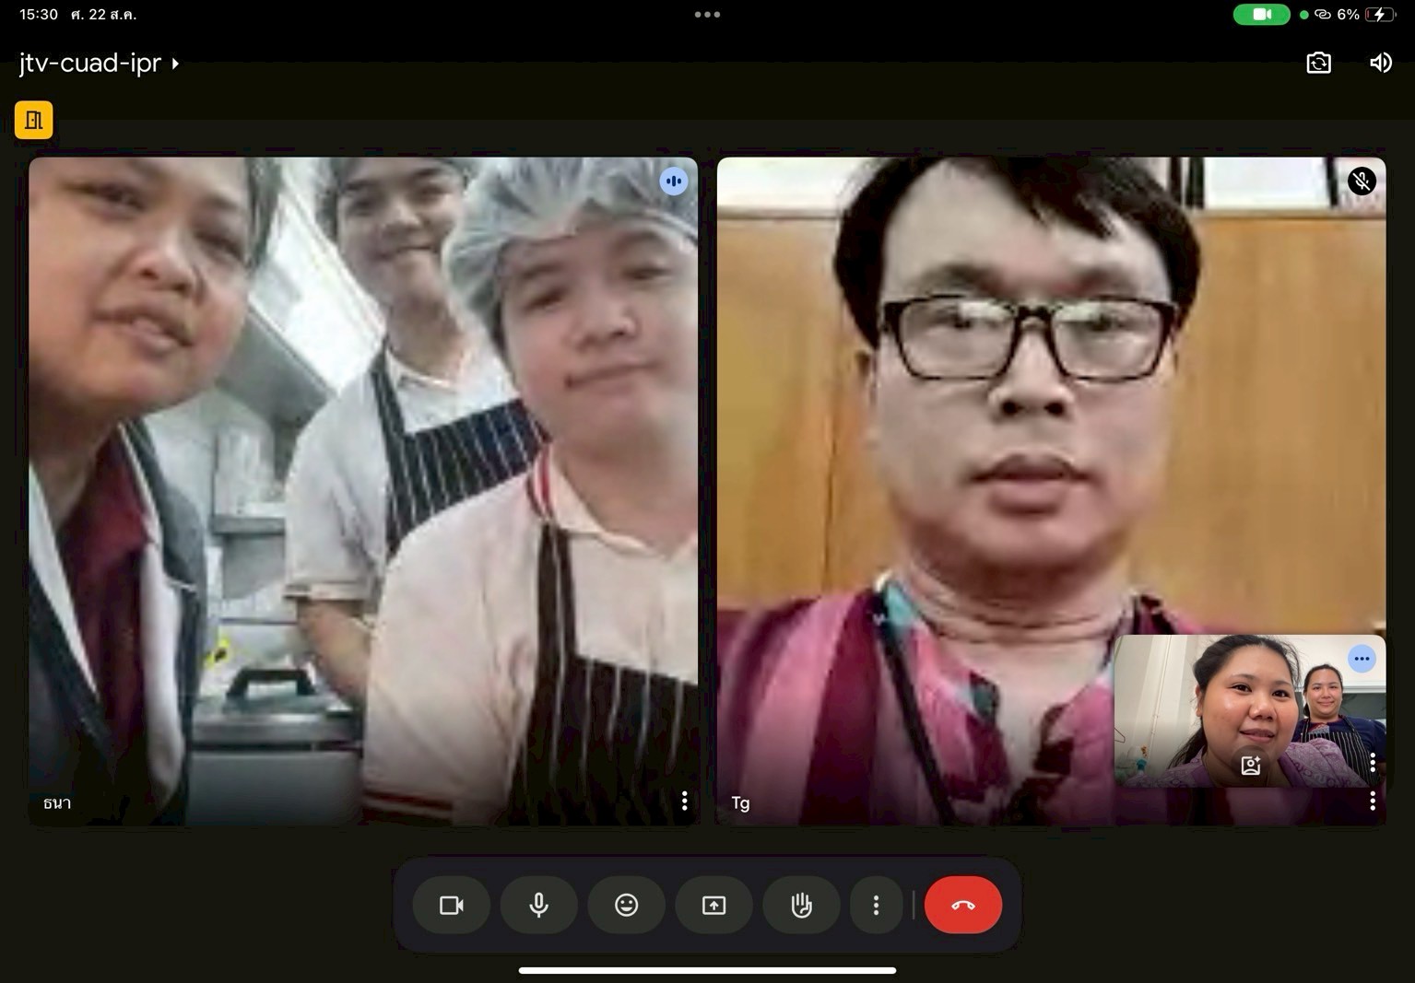Click the yellow companion room icon
This screenshot has height=983, width=1415.
pyautogui.click(x=34, y=120)
